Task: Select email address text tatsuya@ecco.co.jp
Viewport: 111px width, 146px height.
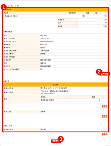Action: tap(47, 41)
